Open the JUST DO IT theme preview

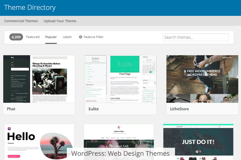(198, 142)
